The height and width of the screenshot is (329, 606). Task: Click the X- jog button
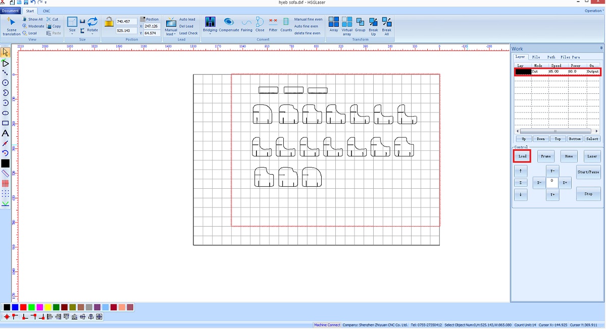(x=539, y=183)
